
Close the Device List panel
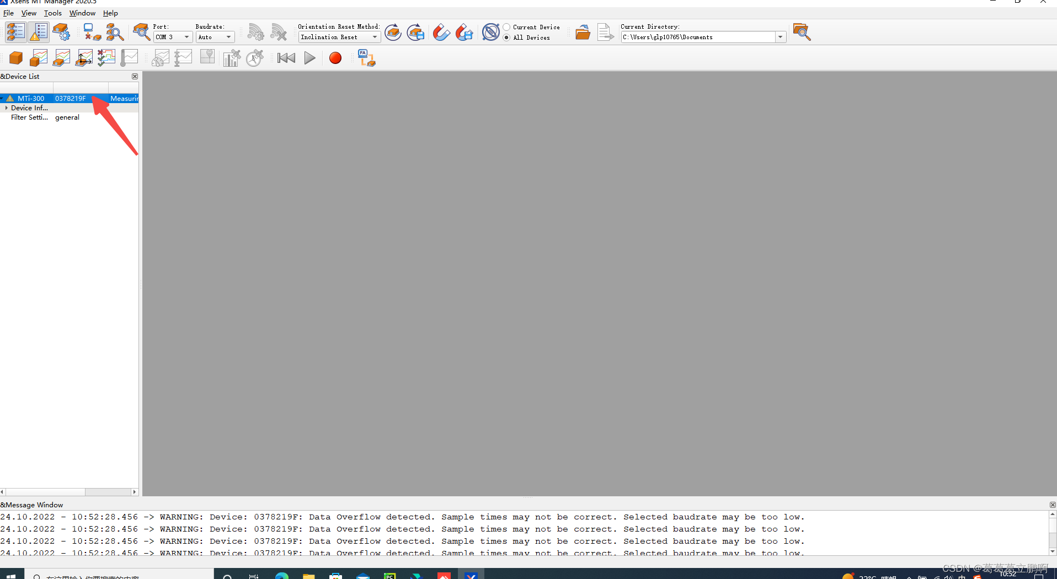pos(135,77)
